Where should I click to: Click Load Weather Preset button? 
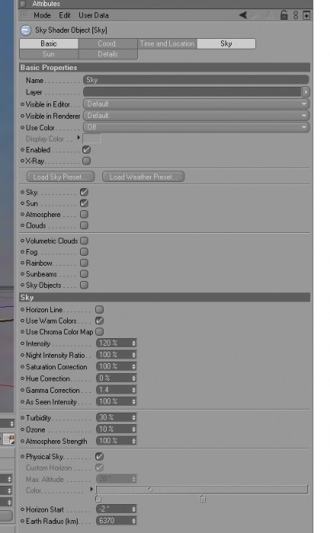(143, 177)
